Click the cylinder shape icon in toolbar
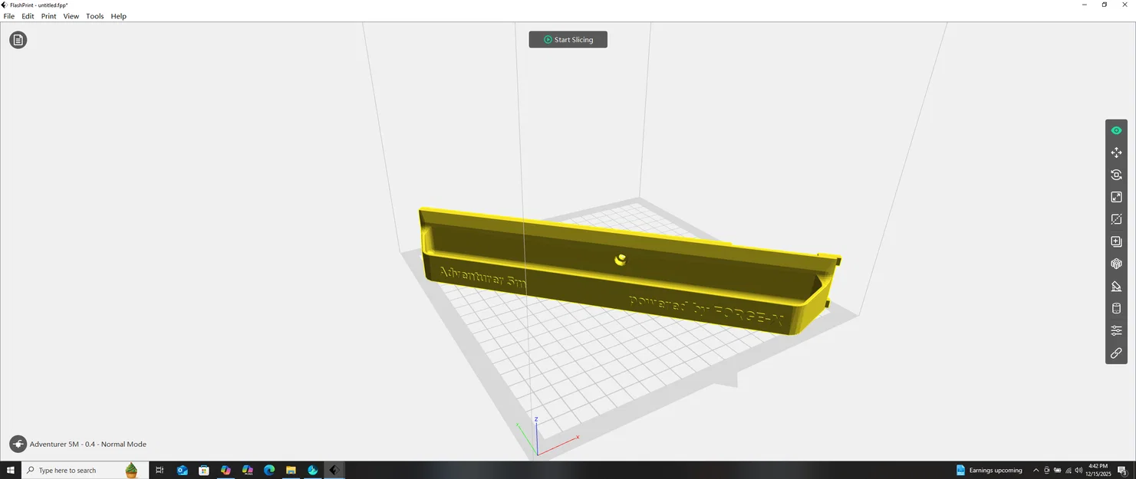Viewport: 1136px width, 479px height. tap(1116, 308)
